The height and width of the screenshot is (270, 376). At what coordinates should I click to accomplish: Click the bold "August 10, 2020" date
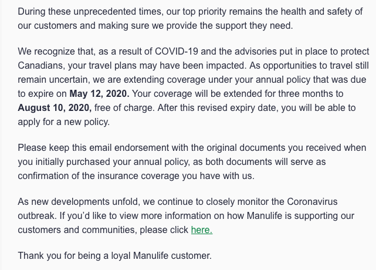54,107
